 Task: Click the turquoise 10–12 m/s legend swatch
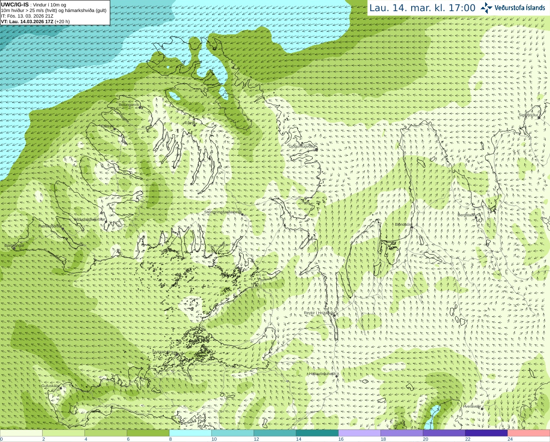tap(232, 433)
